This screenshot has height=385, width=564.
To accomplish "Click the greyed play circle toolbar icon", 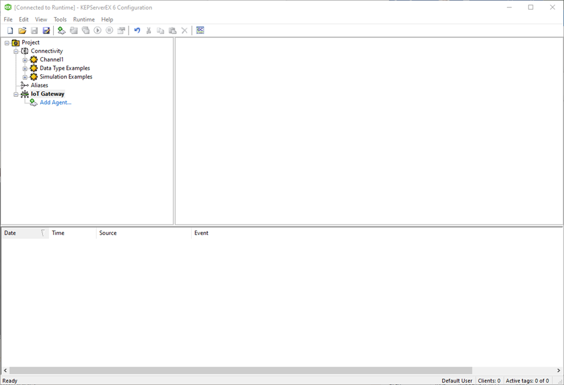I will pyautogui.click(x=97, y=31).
